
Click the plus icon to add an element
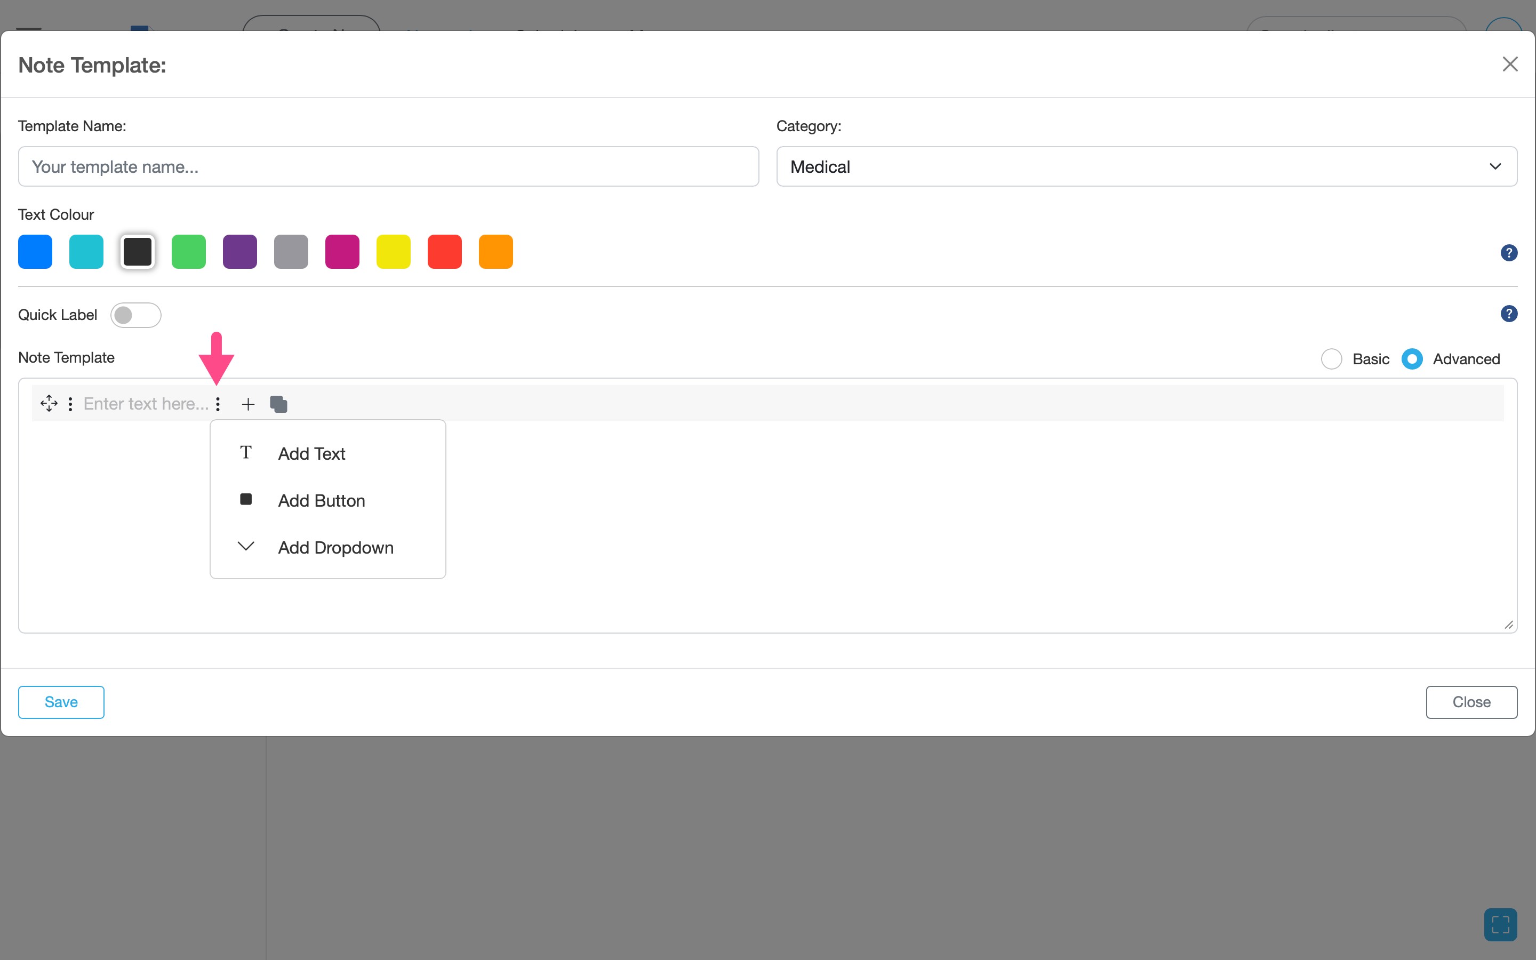[247, 403]
